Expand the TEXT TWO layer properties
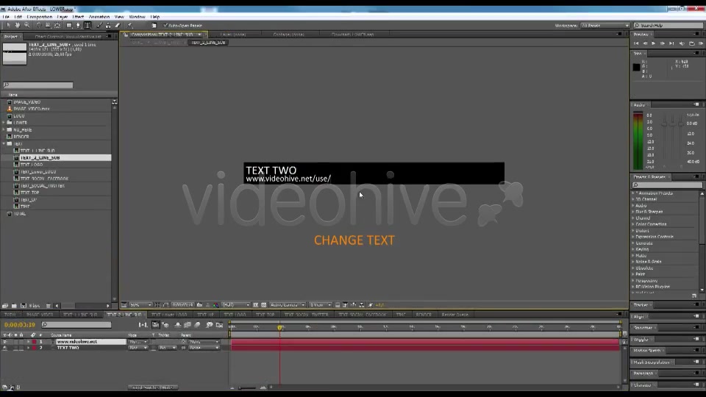 pyautogui.click(x=28, y=348)
